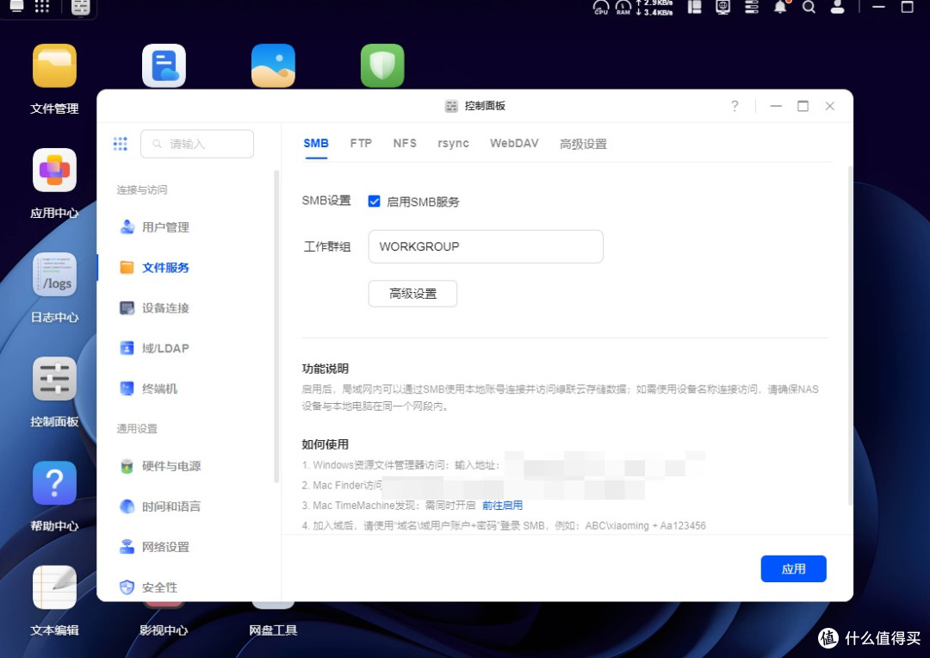
Task: Click the SMB content pane scrollbar
Action: click(850, 336)
